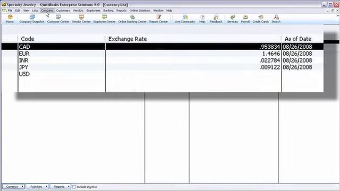The height and width of the screenshot is (191, 340).
Task: Click the As of Date column header
Action: point(298,39)
